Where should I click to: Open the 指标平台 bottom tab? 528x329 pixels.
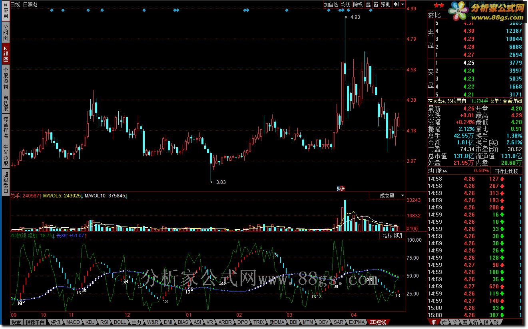point(35,322)
